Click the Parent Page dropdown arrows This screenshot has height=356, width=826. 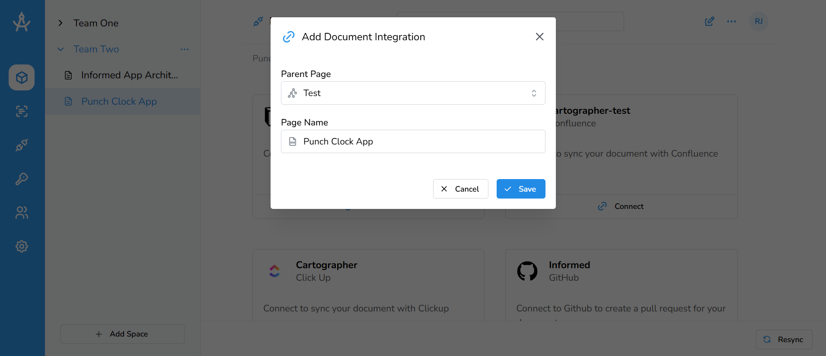[x=534, y=93]
